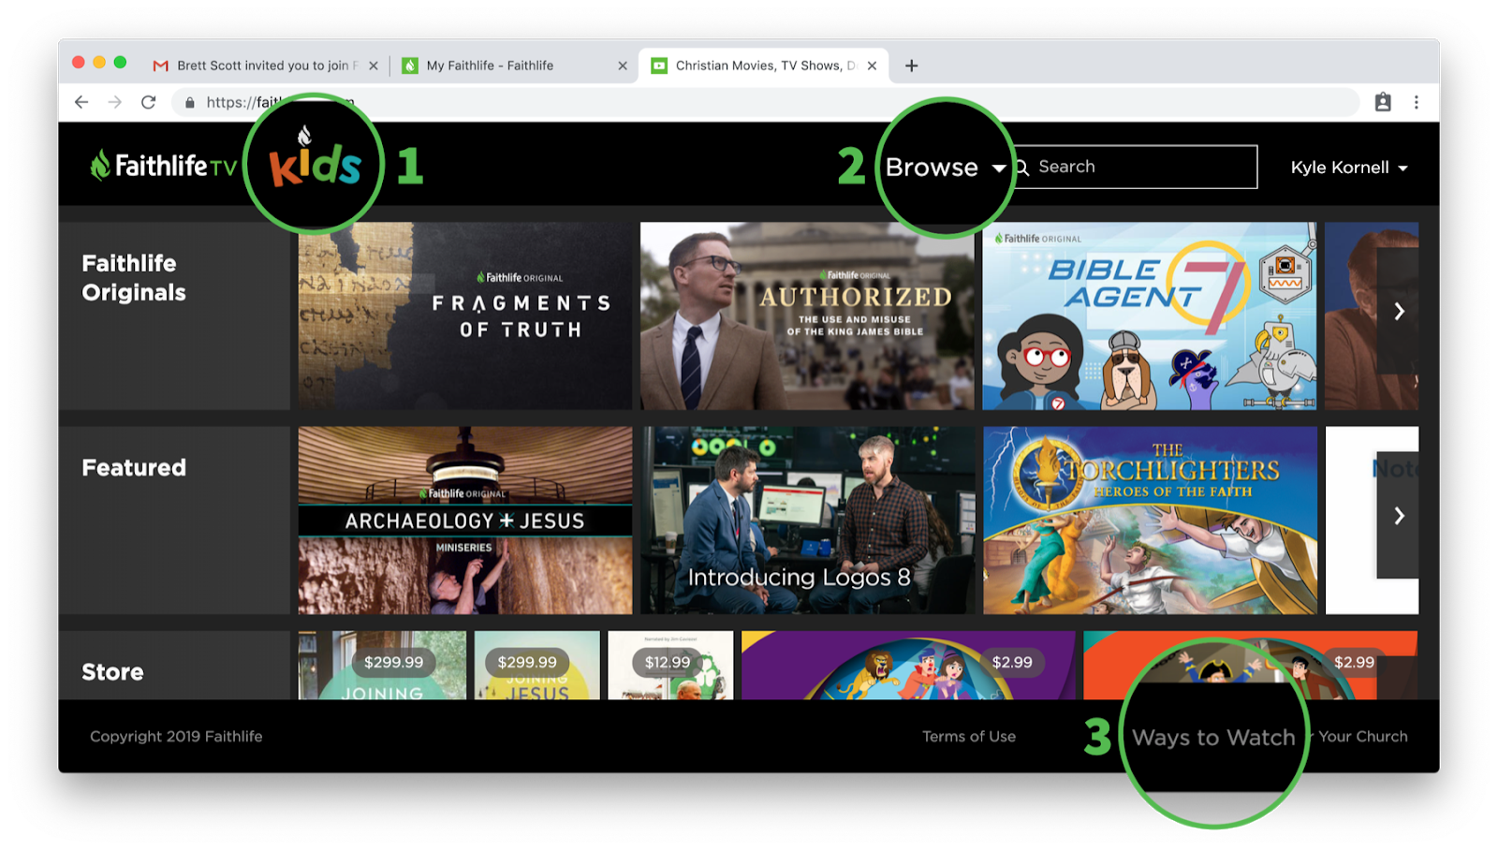Open the Browse dropdown menu

[x=946, y=168]
